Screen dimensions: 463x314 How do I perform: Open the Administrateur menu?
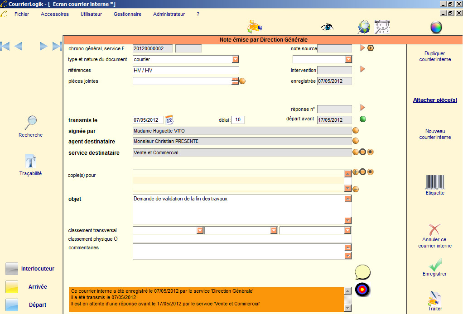click(169, 14)
